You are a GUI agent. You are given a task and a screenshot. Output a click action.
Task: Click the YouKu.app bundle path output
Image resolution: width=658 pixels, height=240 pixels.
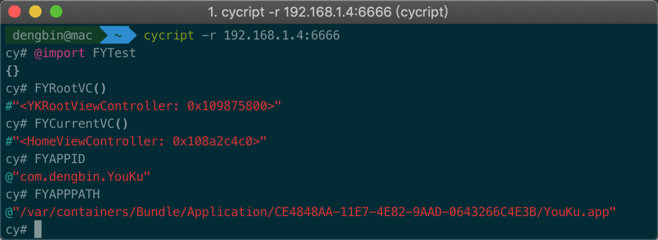(x=311, y=211)
